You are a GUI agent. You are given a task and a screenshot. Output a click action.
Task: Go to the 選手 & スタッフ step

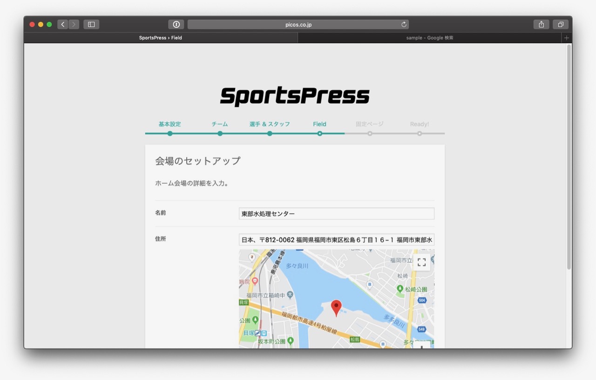(x=270, y=124)
